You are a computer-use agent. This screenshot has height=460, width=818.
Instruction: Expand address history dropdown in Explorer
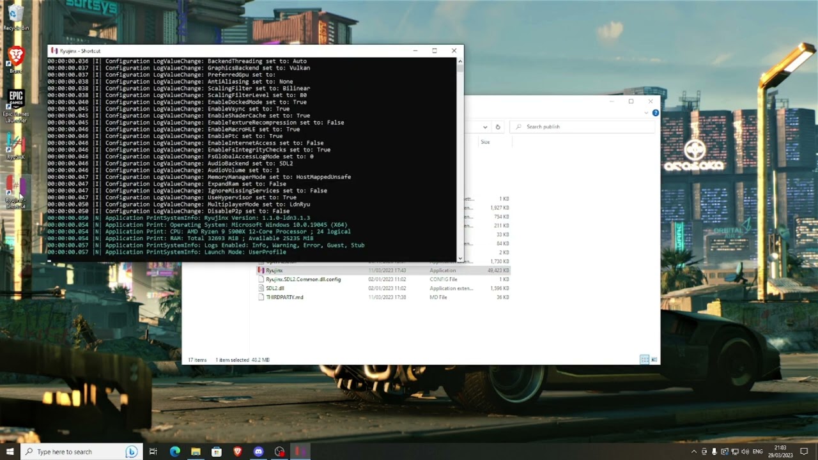pyautogui.click(x=485, y=126)
